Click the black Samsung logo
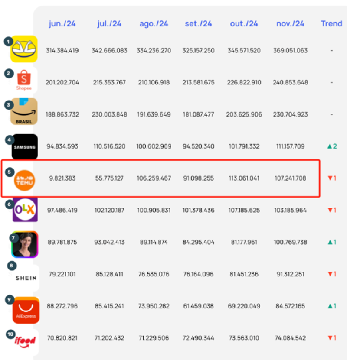The height and width of the screenshot is (360, 347). (x=25, y=147)
